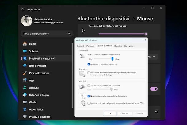The width and height of the screenshot is (187, 125).
Task: Click the pointer trail icon in Visibilità
Action: coord(82,87)
